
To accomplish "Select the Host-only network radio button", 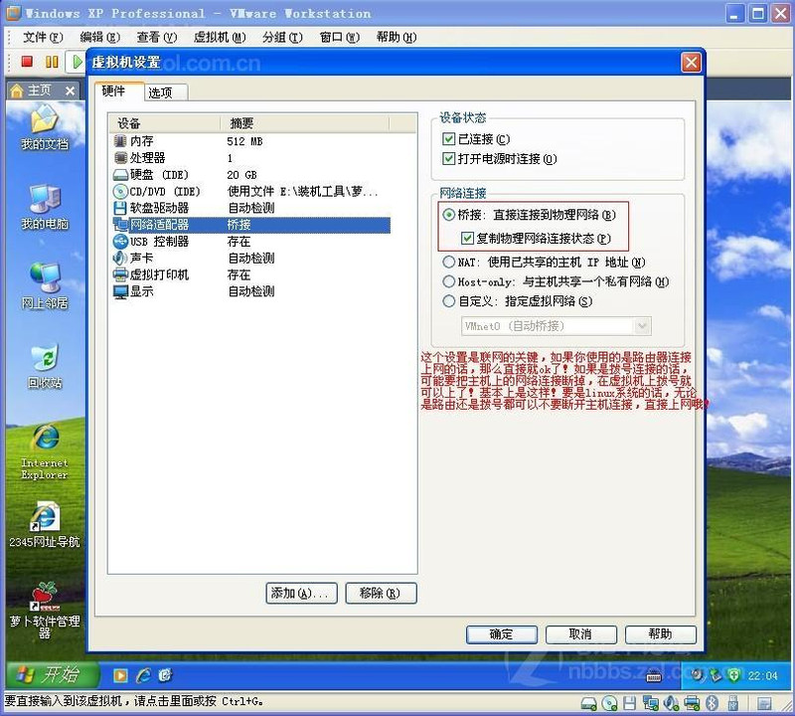I will tap(449, 282).
